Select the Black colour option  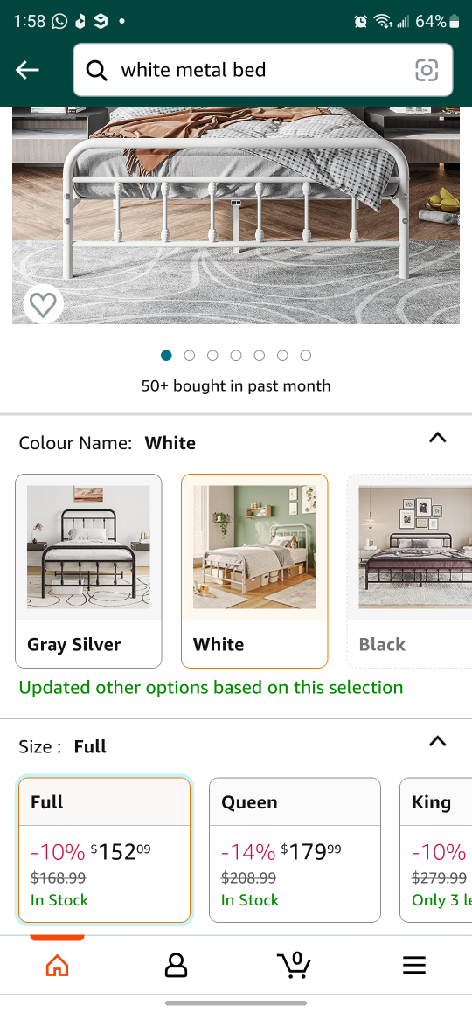pos(409,572)
